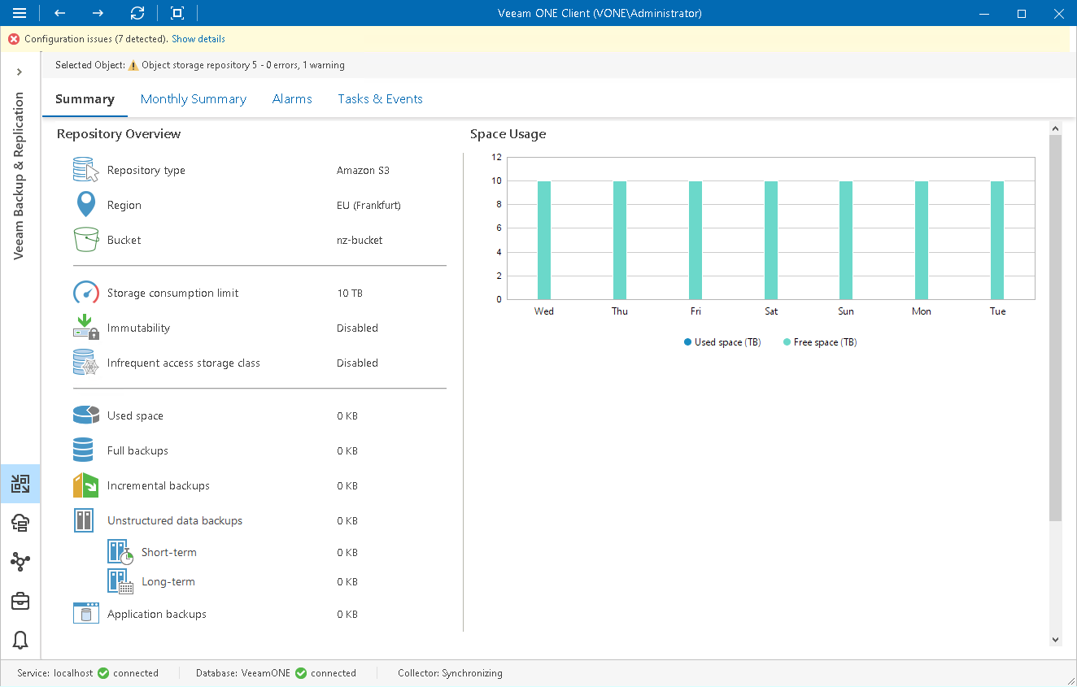Screen dimensions: 1077x687
Task: Toggle Used space series in chart legend
Action: point(722,341)
